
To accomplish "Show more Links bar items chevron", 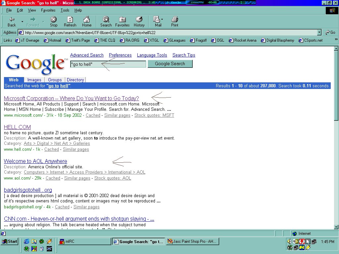I will (x=336, y=39).
